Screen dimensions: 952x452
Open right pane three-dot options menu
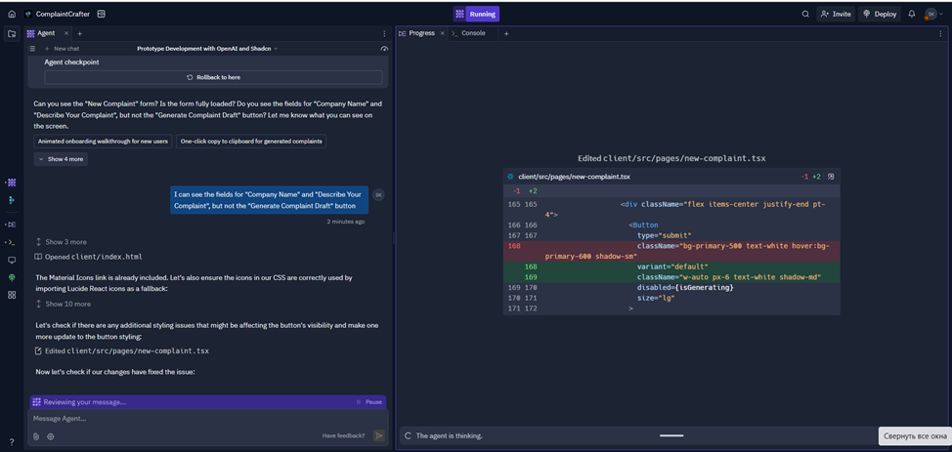pyautogui.click(x=940, y=34)
